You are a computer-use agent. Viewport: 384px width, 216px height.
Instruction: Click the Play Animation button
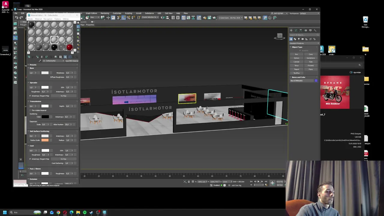[258, 182]
